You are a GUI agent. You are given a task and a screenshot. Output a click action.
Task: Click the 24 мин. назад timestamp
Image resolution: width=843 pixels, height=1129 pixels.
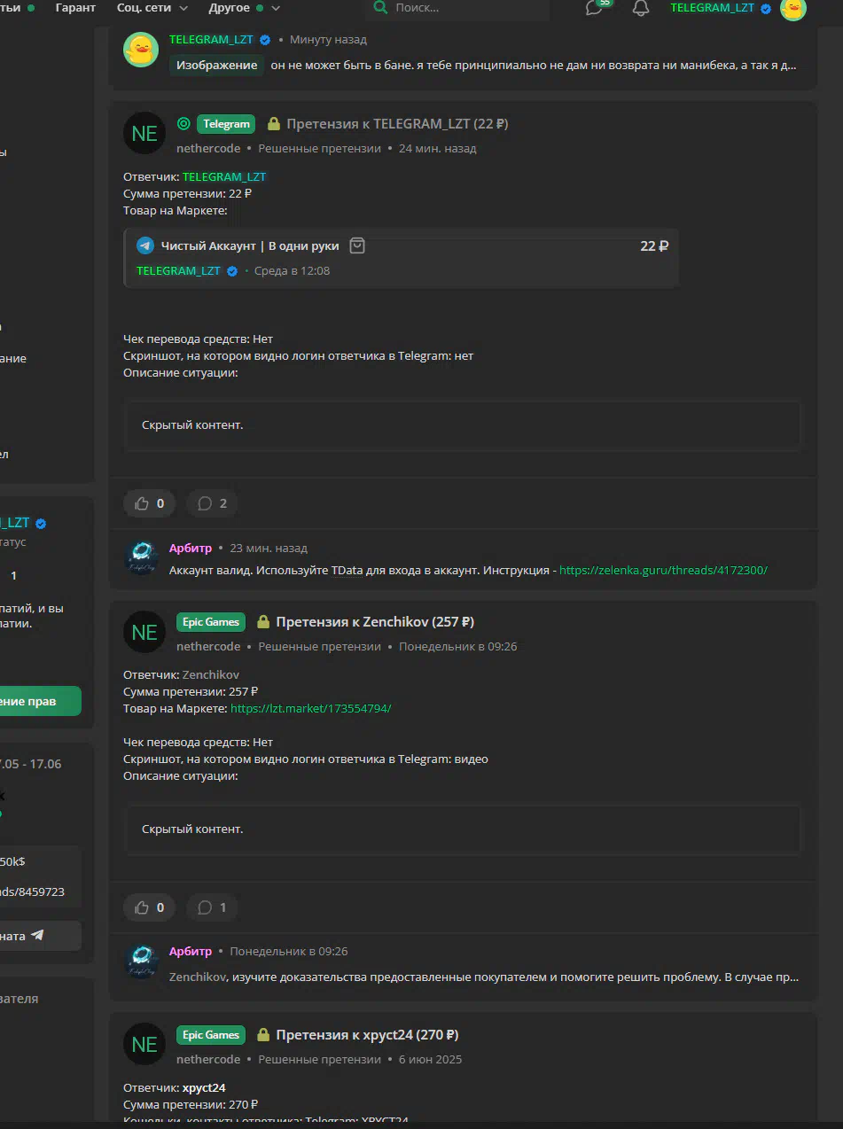coord(438,148)
